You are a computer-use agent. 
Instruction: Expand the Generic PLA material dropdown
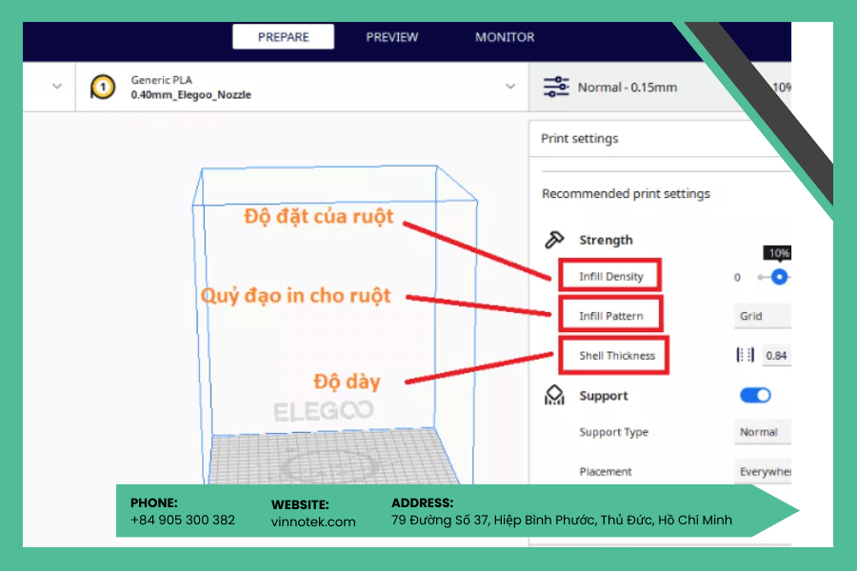tap(510, 87)
